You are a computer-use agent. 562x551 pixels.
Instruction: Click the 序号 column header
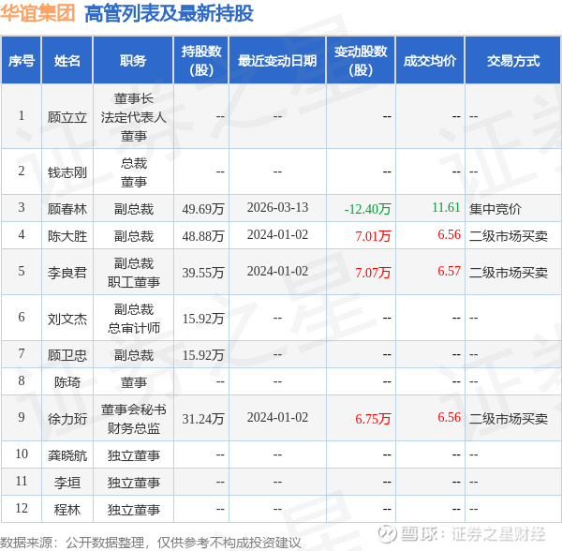(x=22, y=61)
